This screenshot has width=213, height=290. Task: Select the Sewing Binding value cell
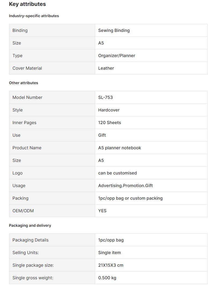point(151,30)
